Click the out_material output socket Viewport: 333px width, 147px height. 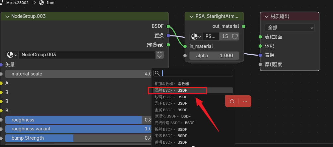(x=244, y=26)
